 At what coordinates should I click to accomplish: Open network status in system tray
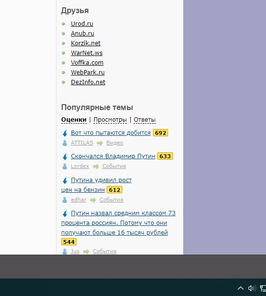pyautogui.click(x=263, y=288)
